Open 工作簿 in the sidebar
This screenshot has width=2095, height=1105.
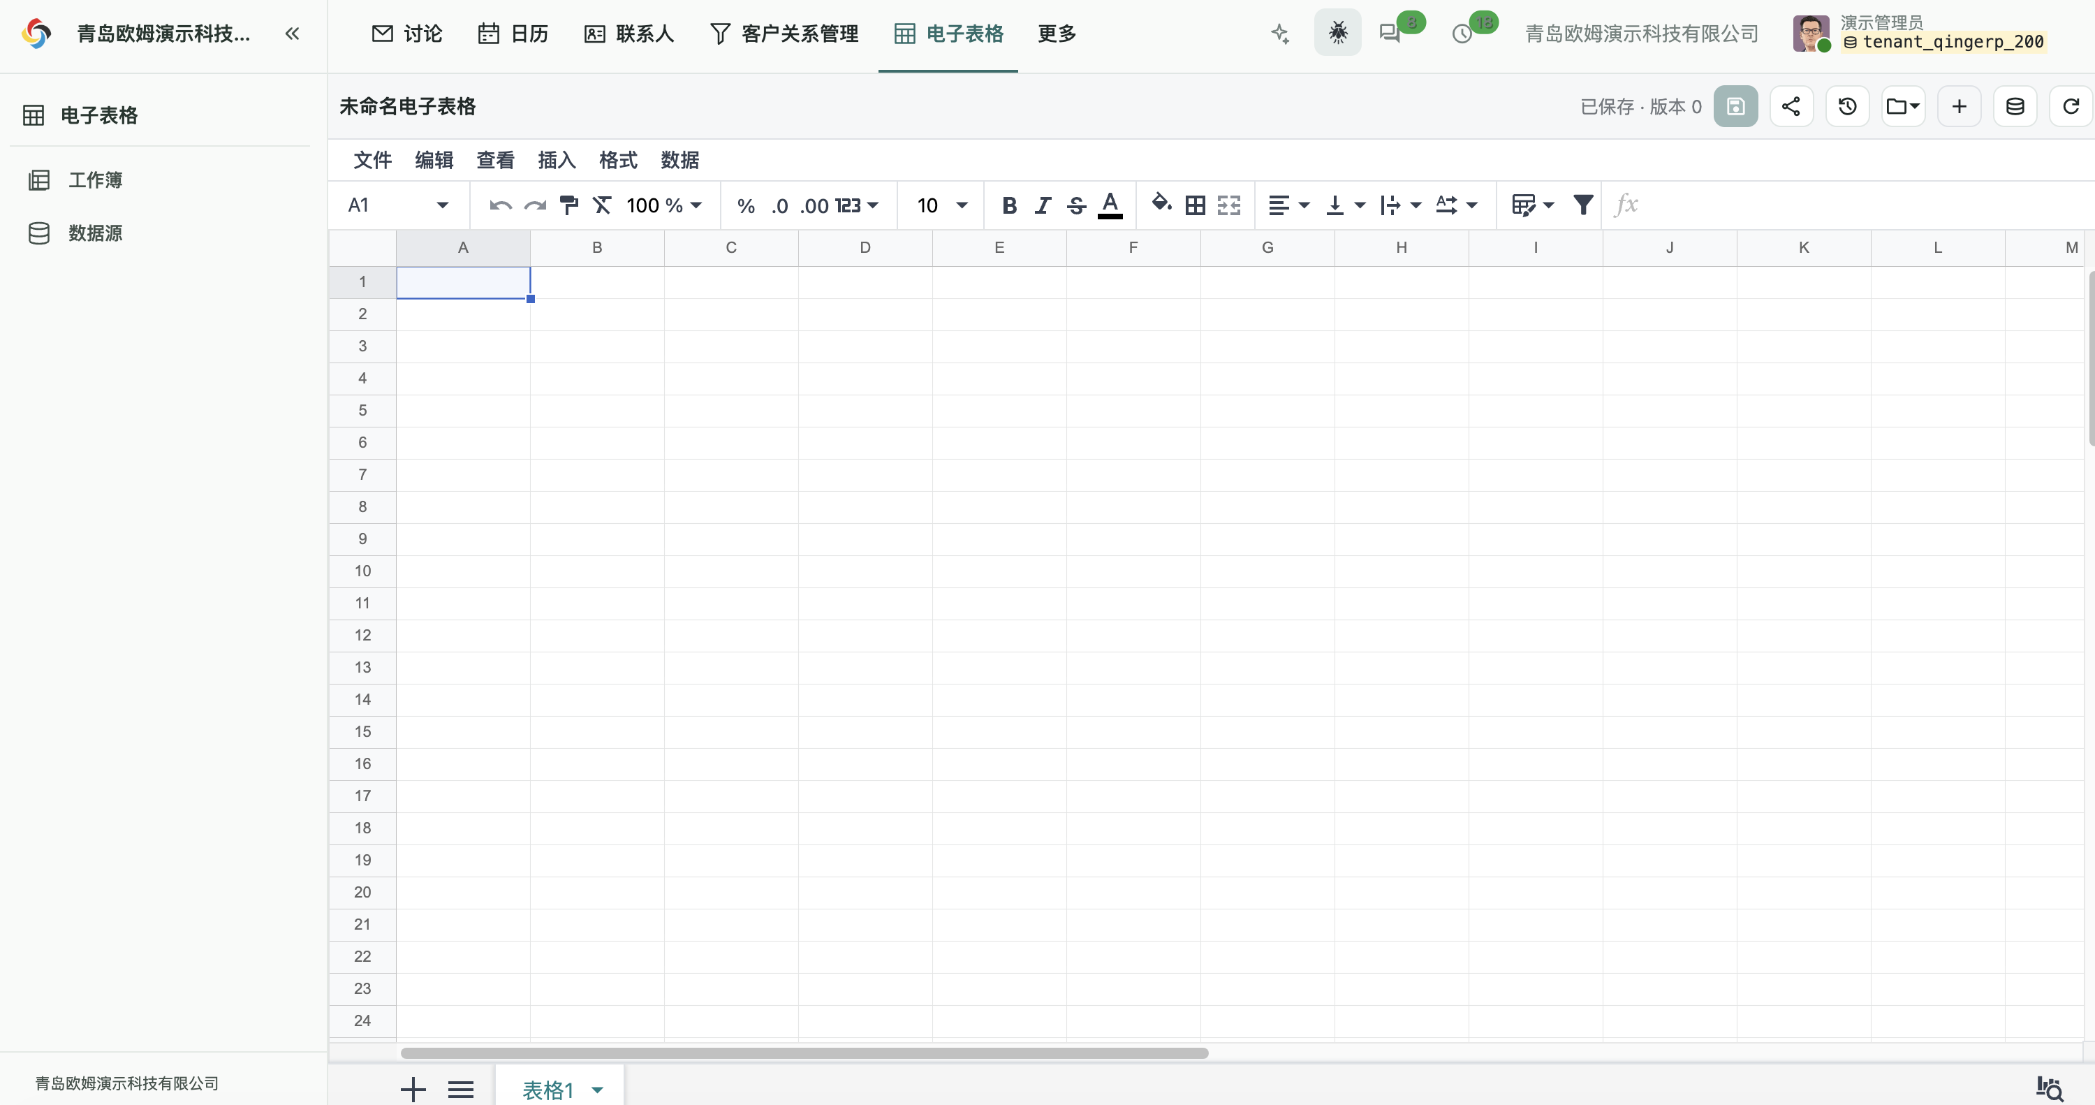95,180
